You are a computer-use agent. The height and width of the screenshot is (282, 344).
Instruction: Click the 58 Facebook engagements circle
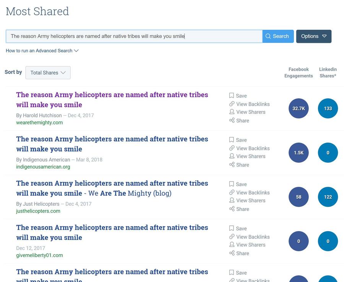point(299,197)
